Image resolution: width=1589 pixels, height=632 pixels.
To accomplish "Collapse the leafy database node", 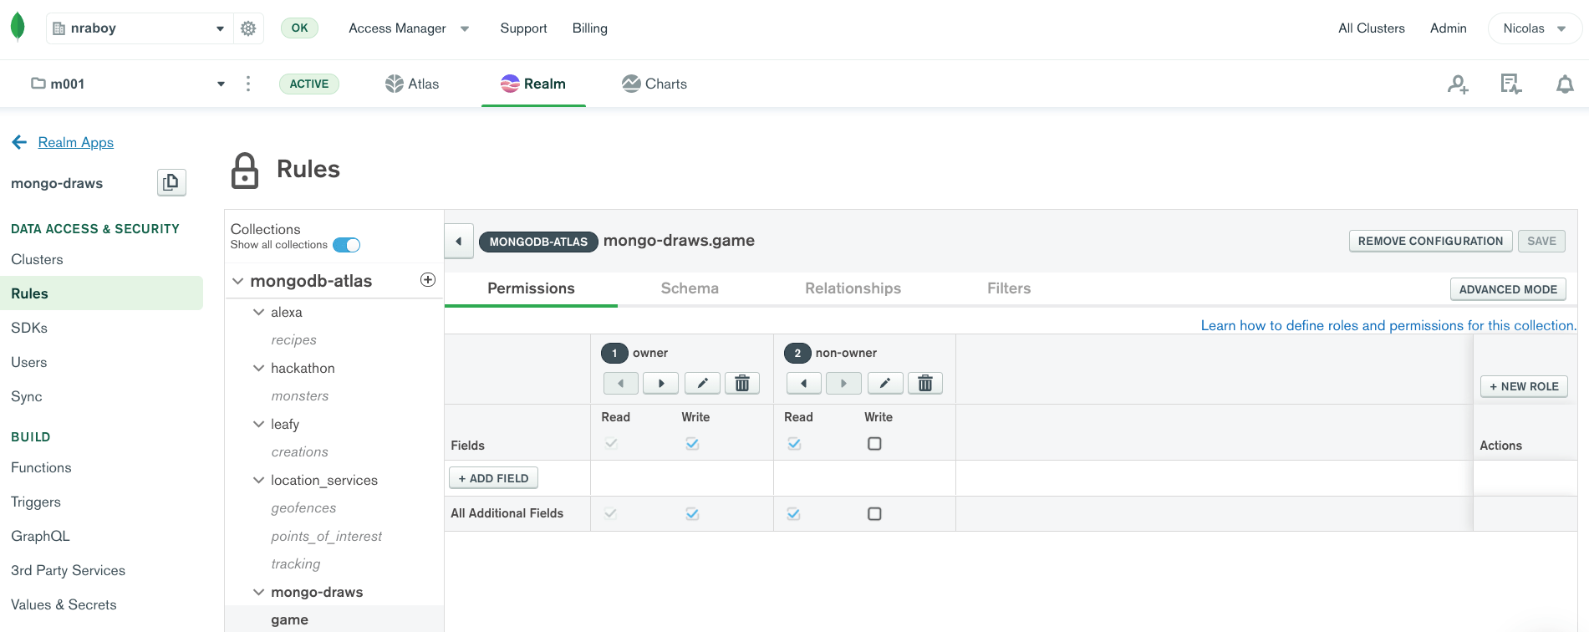I will point(259,424).
